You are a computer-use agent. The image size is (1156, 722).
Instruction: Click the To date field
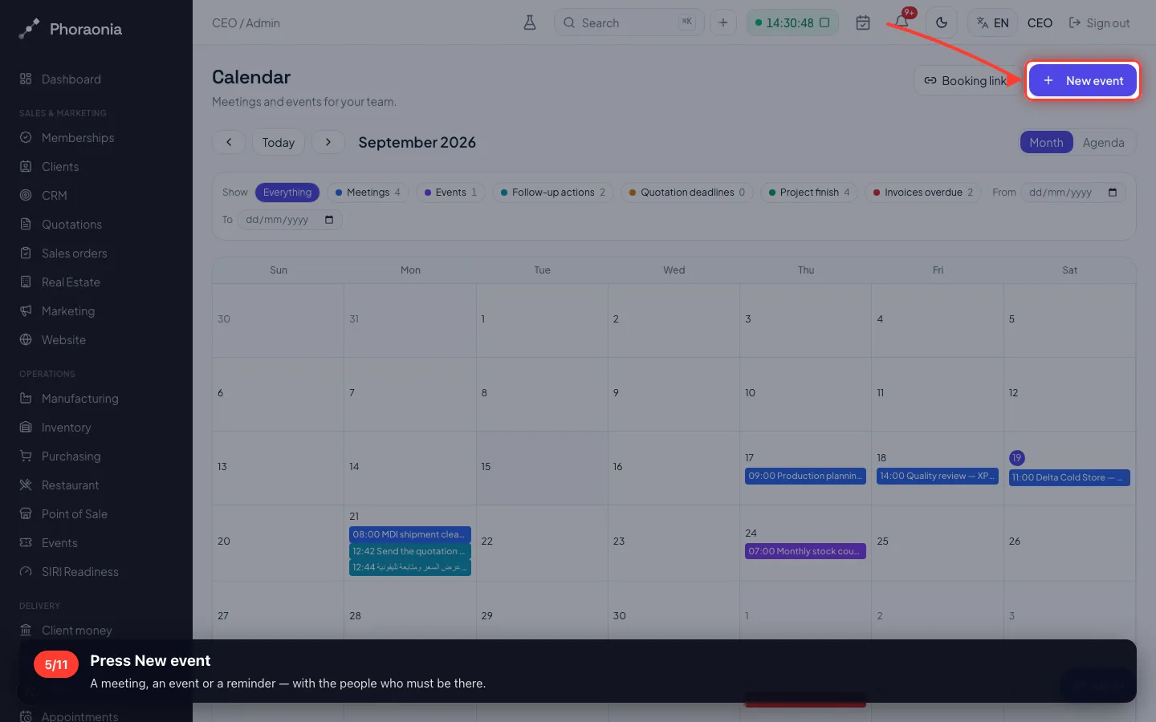290,220
